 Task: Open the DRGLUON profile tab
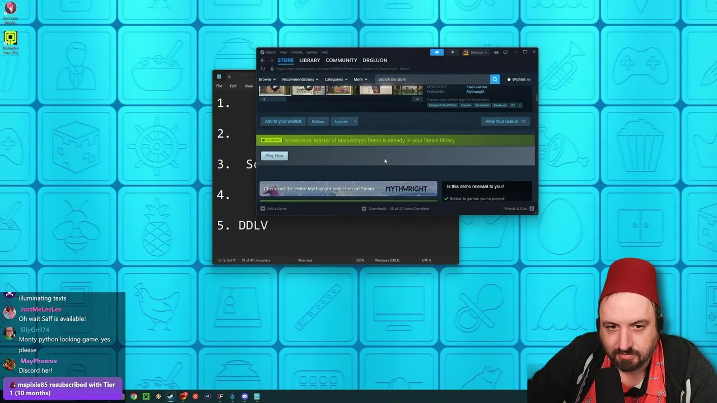point(375,60)
